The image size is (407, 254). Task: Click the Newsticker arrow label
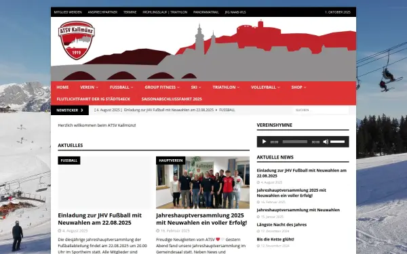pos(70,110)
